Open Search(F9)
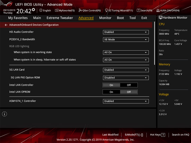 145,10
